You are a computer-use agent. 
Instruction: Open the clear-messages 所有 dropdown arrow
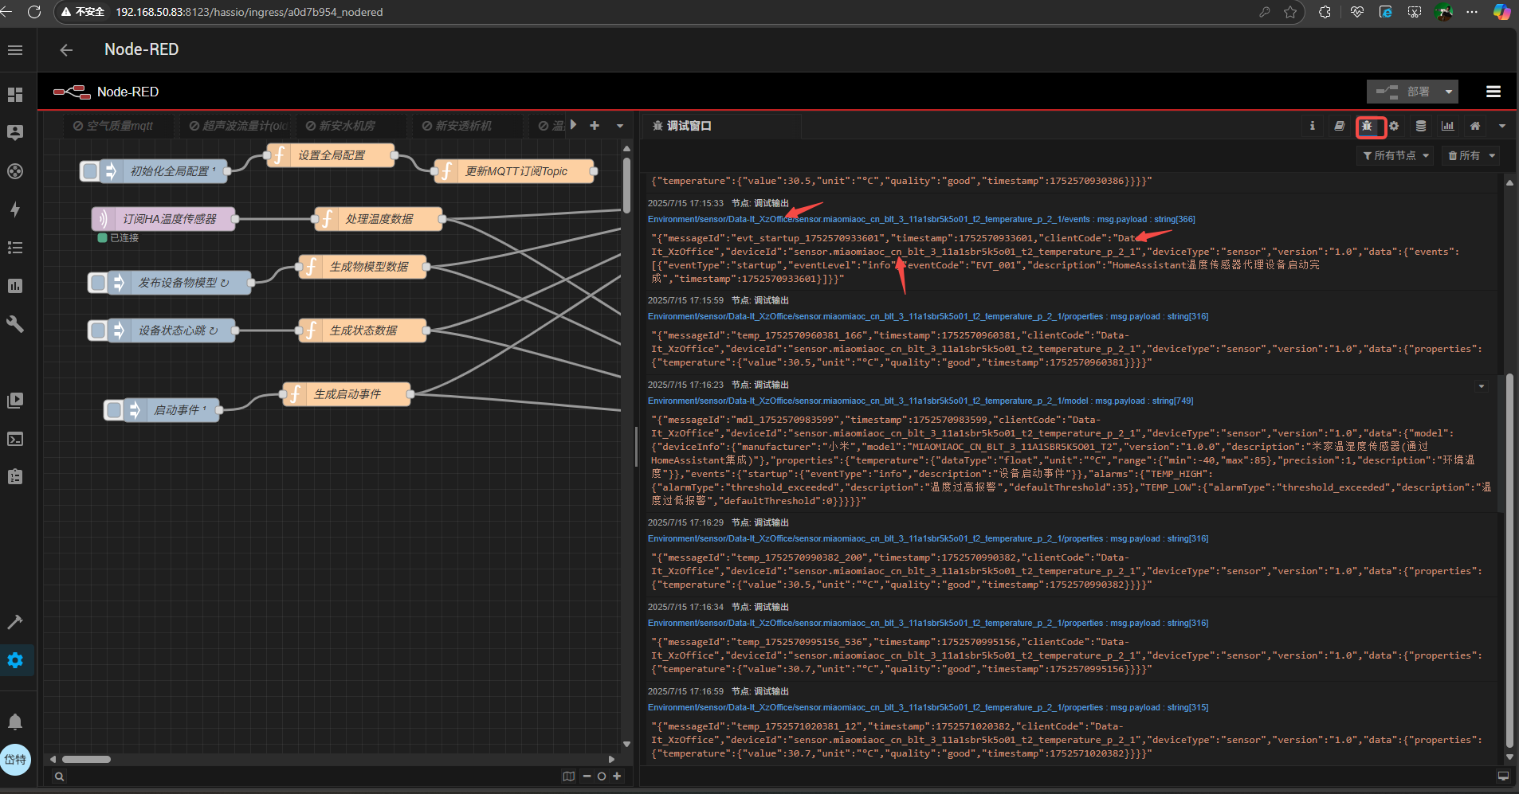click(1492, 155)
